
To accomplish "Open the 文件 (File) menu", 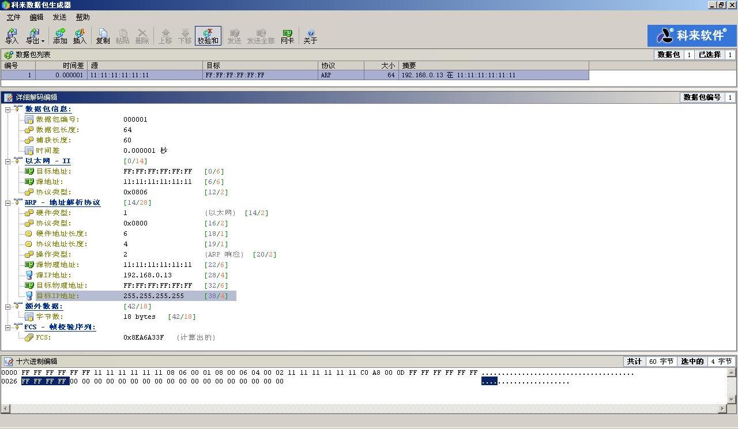I will point(13,17).
